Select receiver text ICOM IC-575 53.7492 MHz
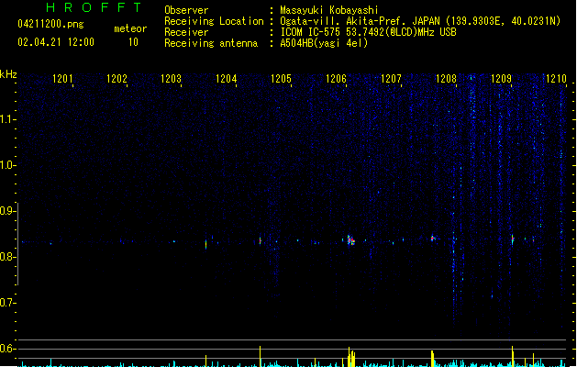The height and width of the screenshot is (367, 577). [368, 32]
